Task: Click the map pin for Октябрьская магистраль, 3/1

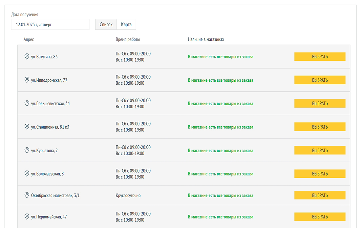Action: tap(27, 195)
